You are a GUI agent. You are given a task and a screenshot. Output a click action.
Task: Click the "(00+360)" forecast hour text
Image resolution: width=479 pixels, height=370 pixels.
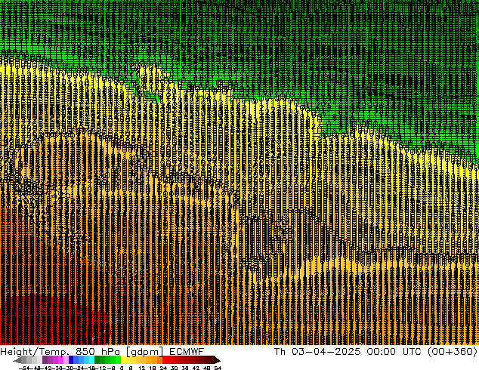tap(452, 352)
